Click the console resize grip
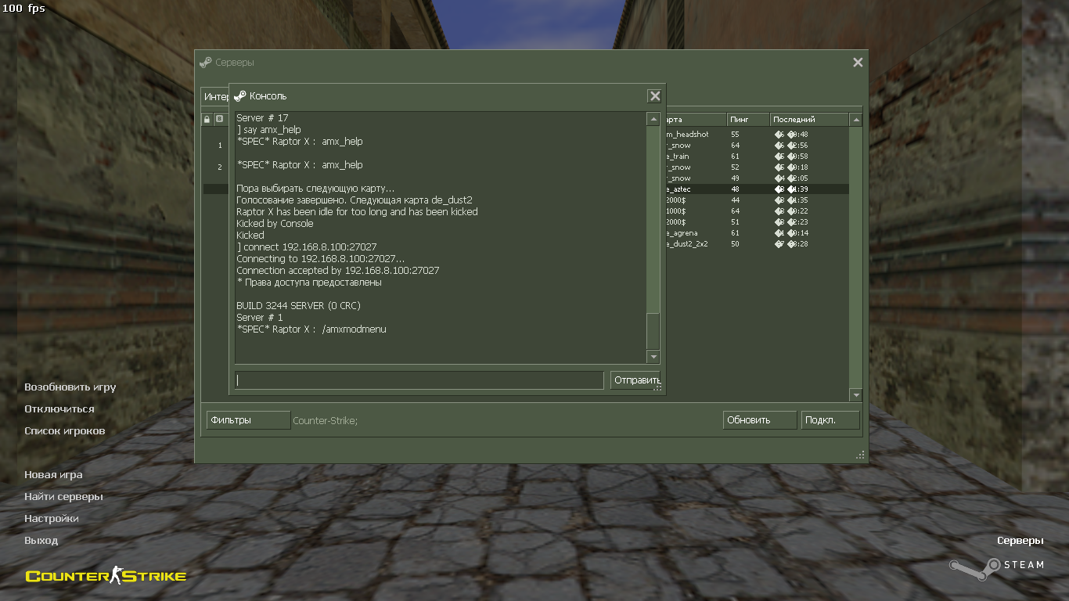The image size is (1069, 601). (x=657, y=387)
